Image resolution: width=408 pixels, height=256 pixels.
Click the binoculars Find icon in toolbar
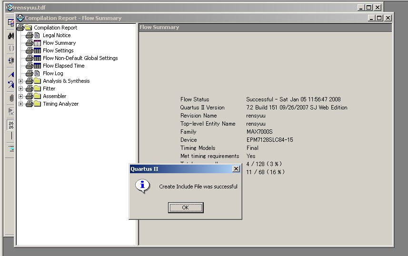point(11,36)
